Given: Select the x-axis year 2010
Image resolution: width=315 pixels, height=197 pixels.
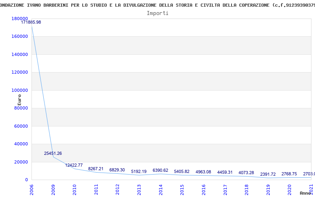Looking at the screenshot, I should coord(74,190).
